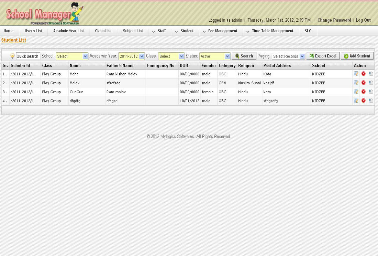
Task: Edit the Mahe student record
Action: (x=356, y=74)
